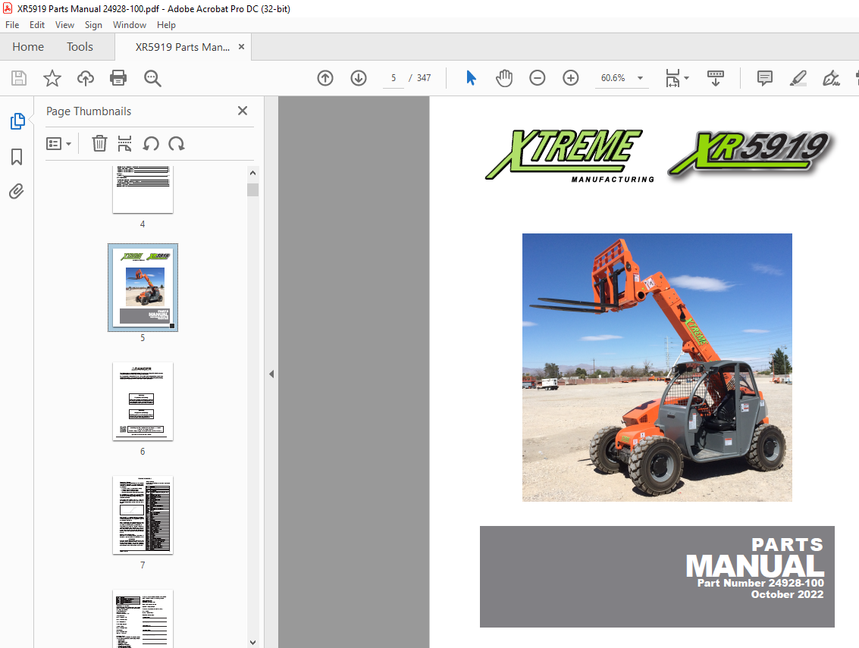Open the scrolling mode keyboard icon
Screen dimensions: 859x648
tap(716, 78)
